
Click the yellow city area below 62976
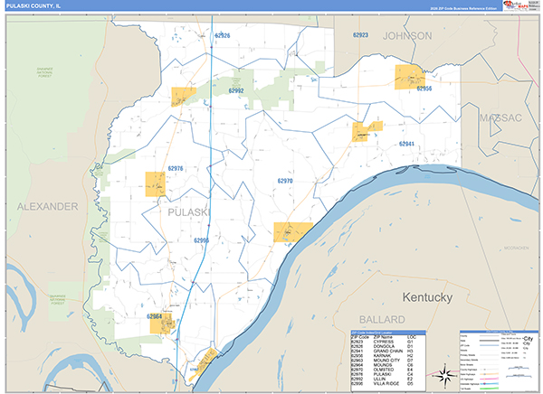(155, 184)
